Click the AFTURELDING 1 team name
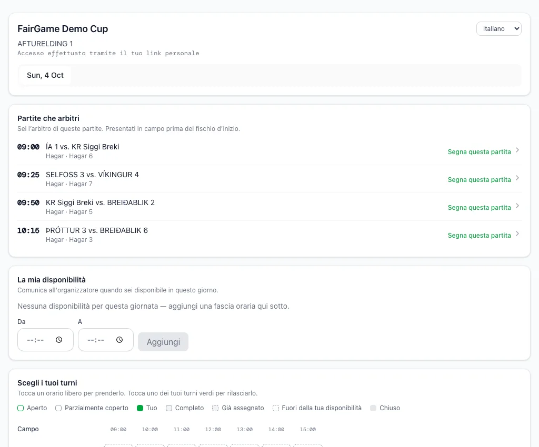Screen dimensions: 539x447 click(x=45, y=44)
